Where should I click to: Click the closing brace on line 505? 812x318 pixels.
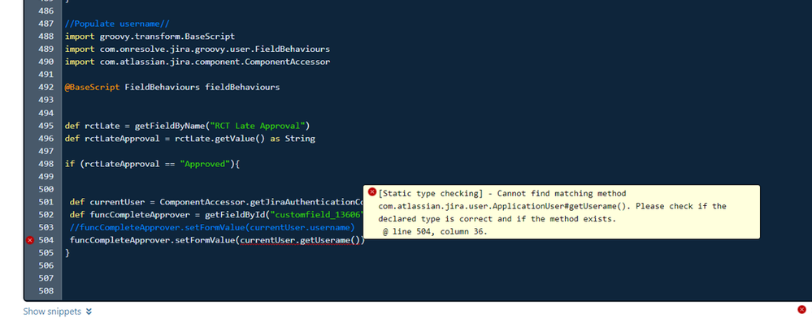click(x=67, y=253)
